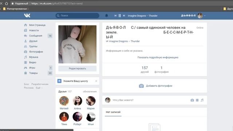Image resolution: width=233 pixels, height=131 pixels.
Task: Open Видео in sidebar
Action: point(32,63)
